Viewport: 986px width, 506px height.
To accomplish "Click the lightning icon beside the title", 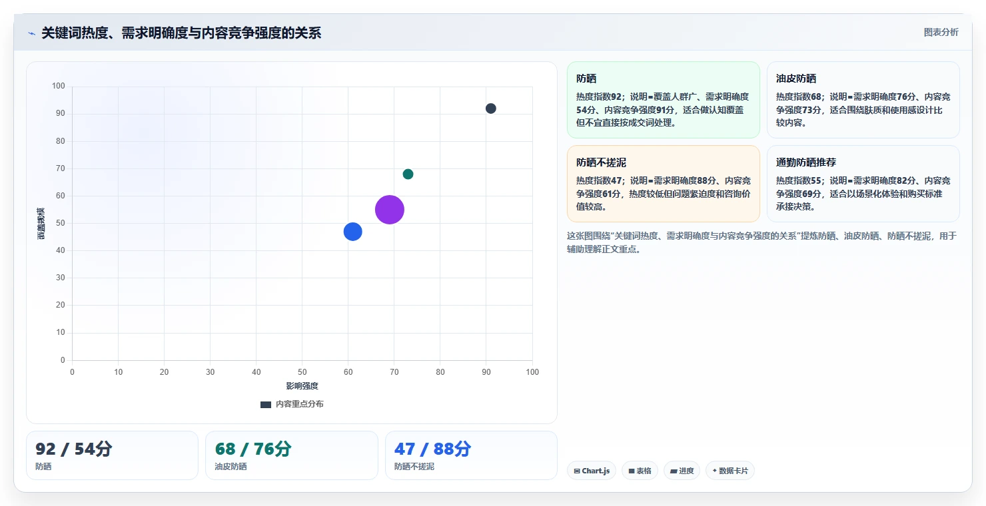I will [31, 33].
